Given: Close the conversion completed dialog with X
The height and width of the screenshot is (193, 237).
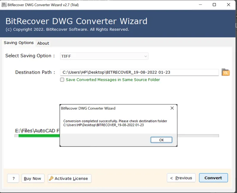Looking at the screenshot, I should 172,108.
